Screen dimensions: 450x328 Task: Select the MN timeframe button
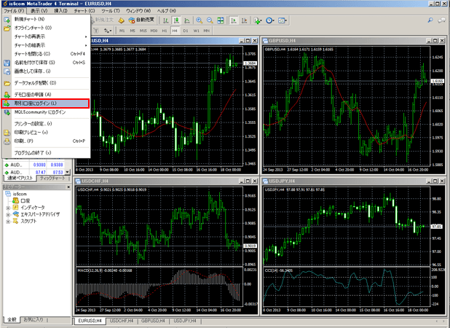coord(207,31)
